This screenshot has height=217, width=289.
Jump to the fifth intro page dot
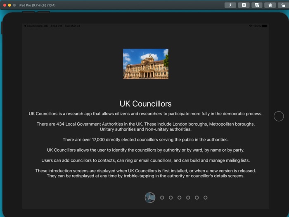[x=188, y=198]
